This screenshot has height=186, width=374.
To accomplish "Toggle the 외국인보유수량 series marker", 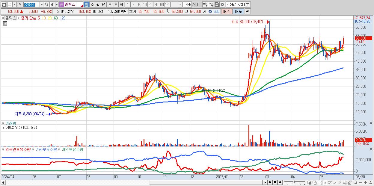I will coord(3,149).
